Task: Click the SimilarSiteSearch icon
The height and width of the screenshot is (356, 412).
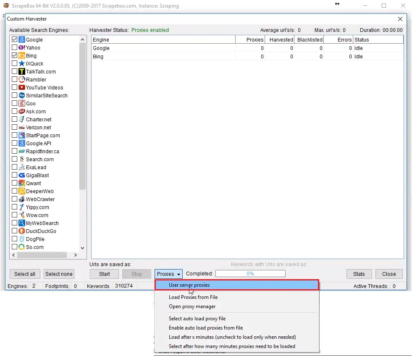Action: 22,95
